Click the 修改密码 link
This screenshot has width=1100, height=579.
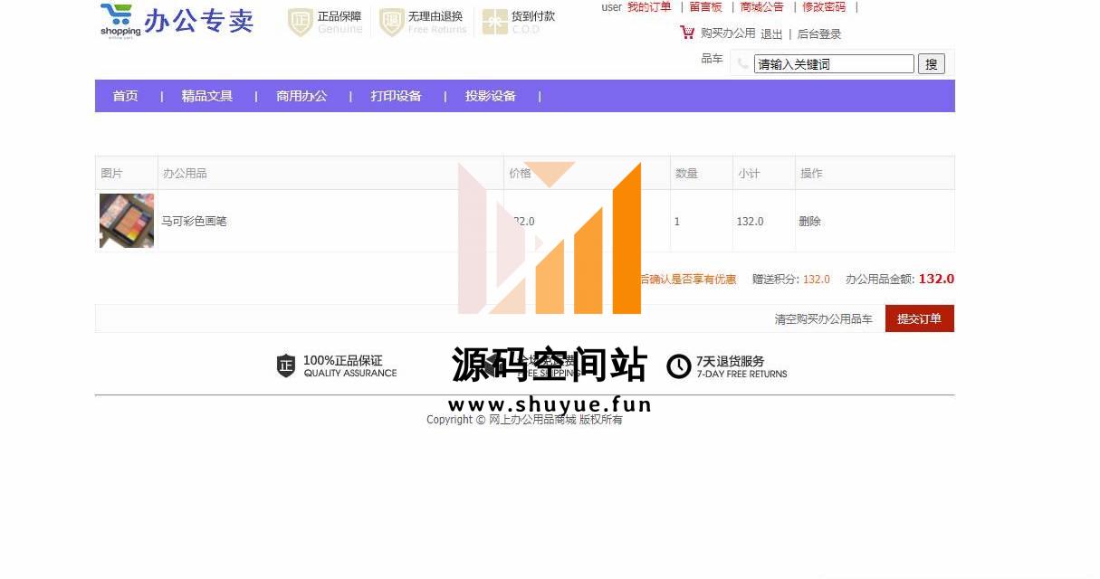(824, 7)
